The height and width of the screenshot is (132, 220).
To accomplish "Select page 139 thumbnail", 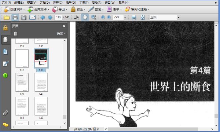I will pos(22,82).
